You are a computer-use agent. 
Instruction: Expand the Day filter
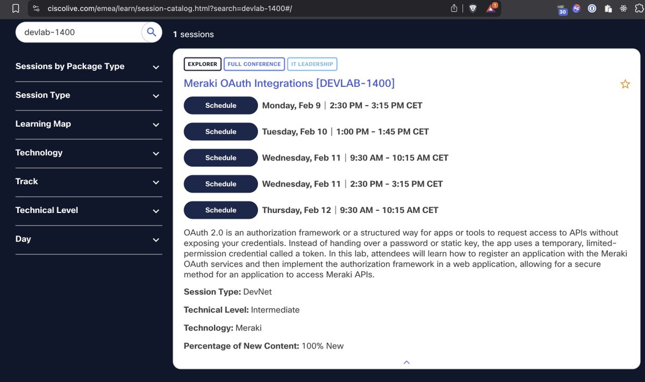[89, 239]
